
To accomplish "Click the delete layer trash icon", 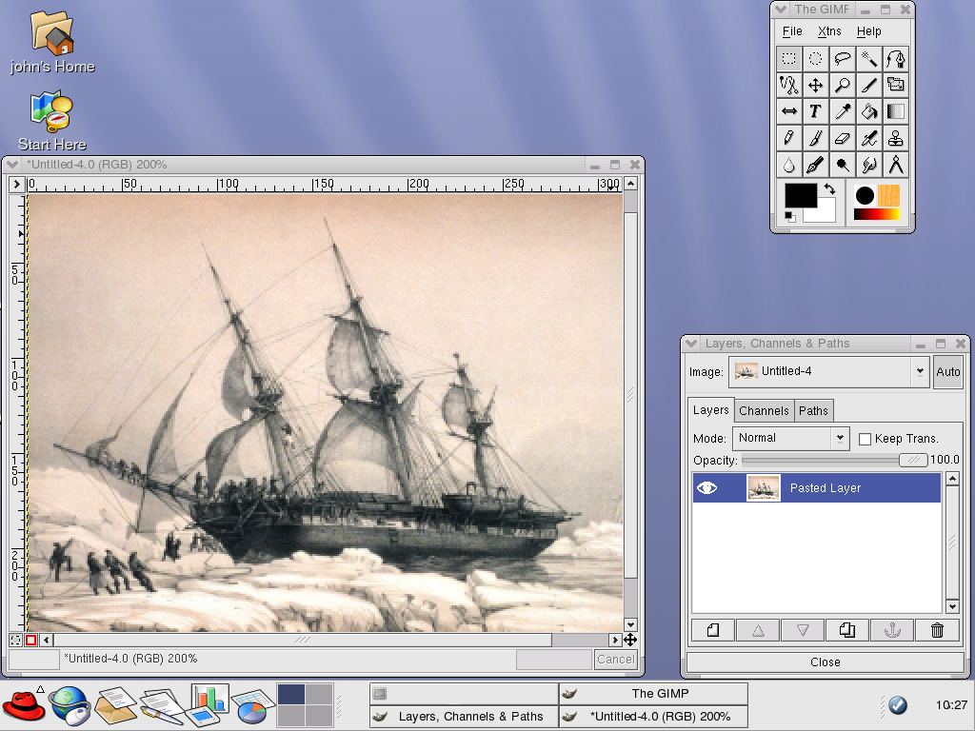I will pos(937,630).
